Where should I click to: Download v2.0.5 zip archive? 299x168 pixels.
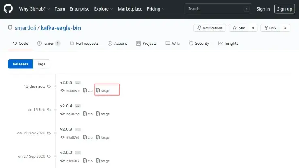(x=88, y=90)
